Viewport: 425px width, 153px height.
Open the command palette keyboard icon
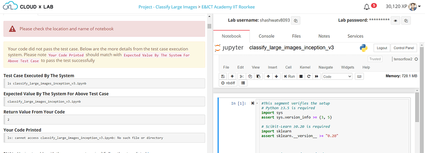[359, 76]
